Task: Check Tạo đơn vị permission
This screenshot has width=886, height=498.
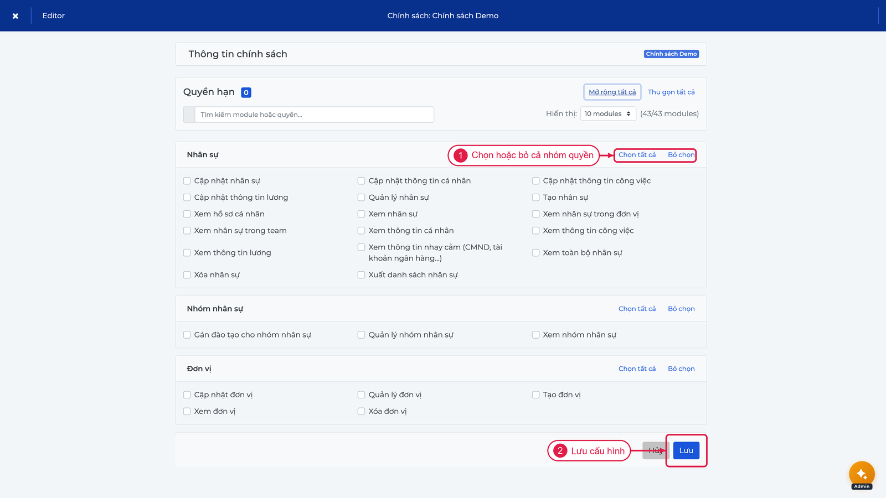Action: (x=536, y=395)
